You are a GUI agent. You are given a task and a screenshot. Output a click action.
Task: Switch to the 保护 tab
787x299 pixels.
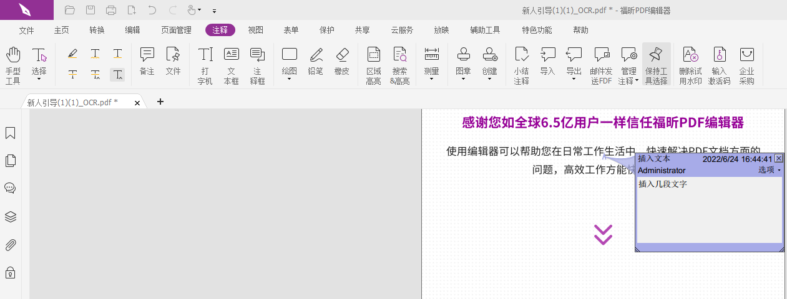[x=326, y=30]
